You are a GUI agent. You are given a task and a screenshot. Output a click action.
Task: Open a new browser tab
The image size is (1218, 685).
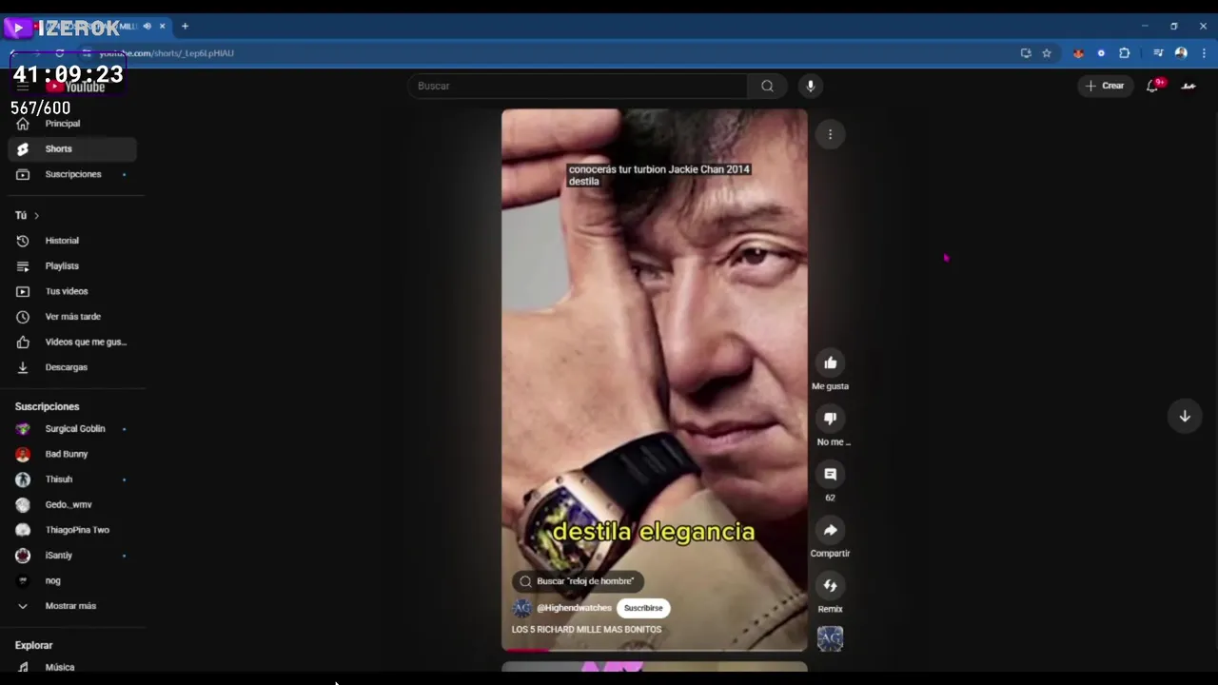tap(185, 26)
